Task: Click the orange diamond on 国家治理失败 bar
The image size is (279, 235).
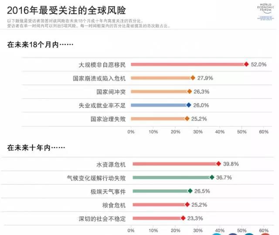Action: click(x=187, y=118)
